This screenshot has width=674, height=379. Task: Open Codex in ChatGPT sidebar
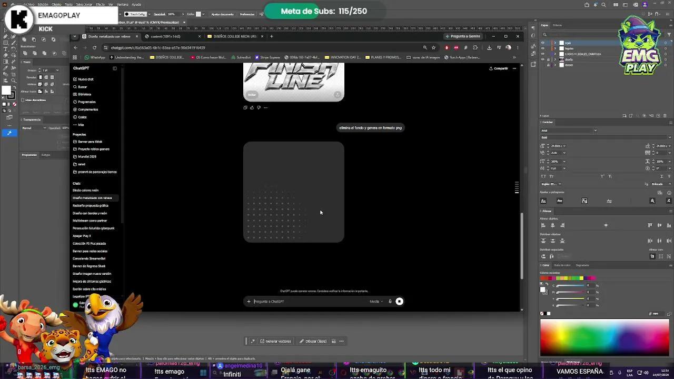(80, 117)
